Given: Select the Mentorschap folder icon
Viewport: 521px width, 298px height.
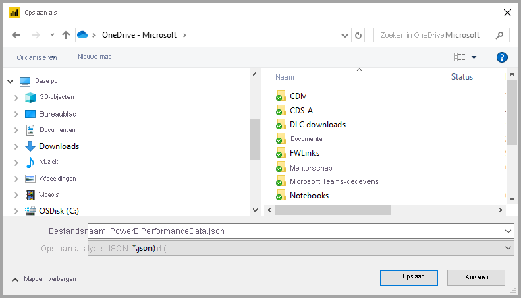Looking at the screenshot, I should (x=281, y=167).
